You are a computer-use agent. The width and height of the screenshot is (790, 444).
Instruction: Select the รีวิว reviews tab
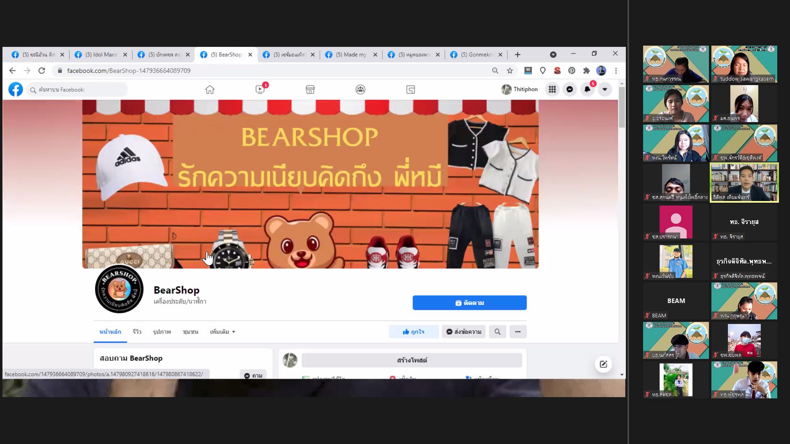coord(137,332)
